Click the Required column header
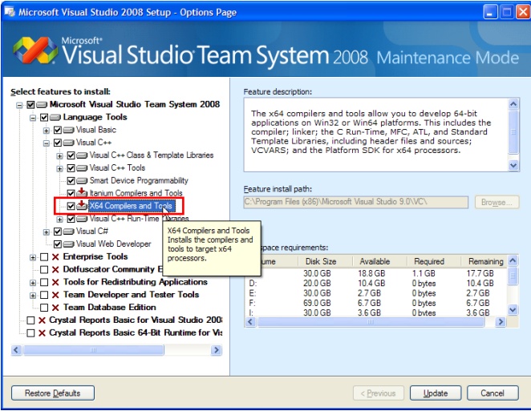531x411 pixels. [x=434, y=261]
